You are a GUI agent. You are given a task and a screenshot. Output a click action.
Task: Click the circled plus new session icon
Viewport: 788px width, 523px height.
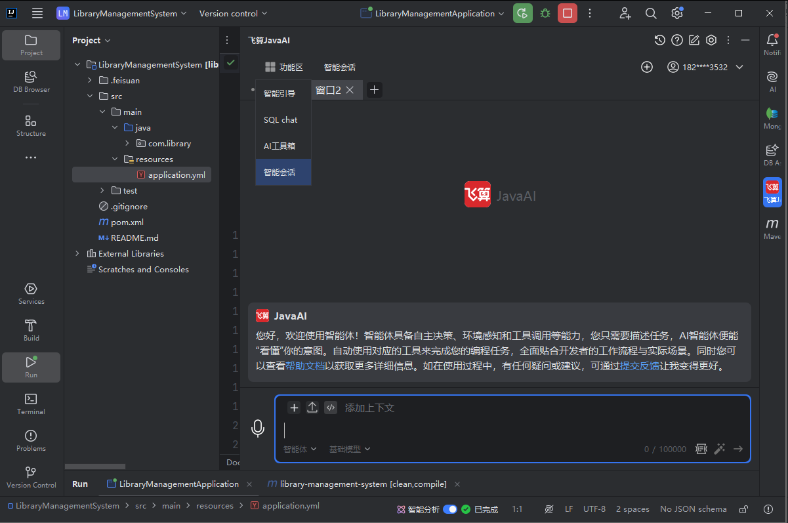(x=647, y=67)
